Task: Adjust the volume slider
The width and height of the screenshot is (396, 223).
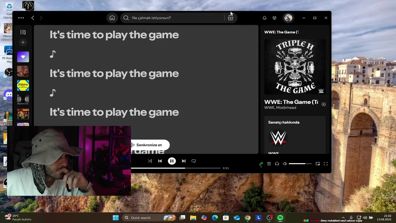Action: (300, 164)
